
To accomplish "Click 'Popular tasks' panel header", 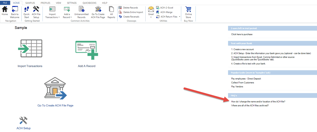I will [x=272, y=72].
